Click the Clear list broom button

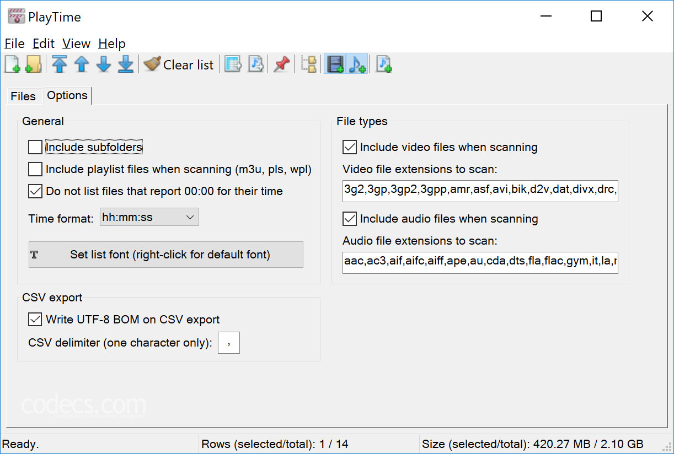(179, 64)
